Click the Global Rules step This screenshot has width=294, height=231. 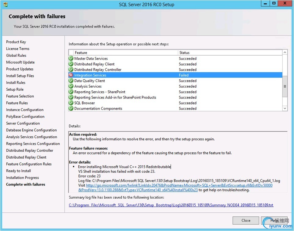pyautogui.click(x=16, y=56)
